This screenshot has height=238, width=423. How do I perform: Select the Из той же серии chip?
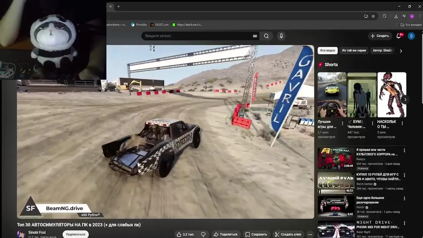354,51
